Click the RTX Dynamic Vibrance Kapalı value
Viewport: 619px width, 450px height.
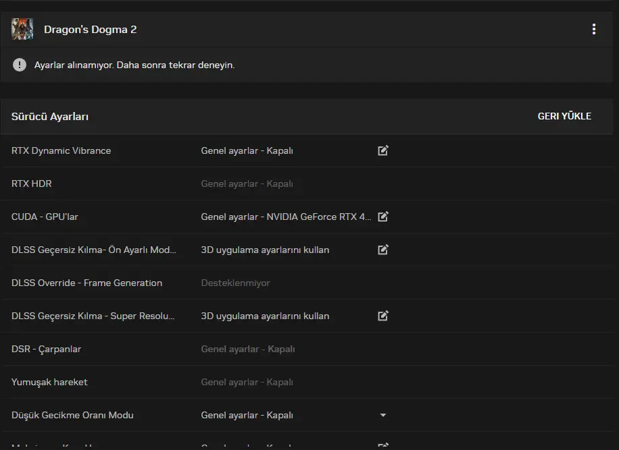(247, 150)
